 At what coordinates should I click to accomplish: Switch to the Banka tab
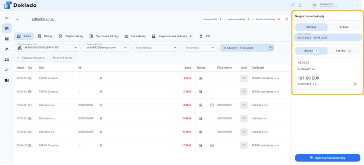24,37
